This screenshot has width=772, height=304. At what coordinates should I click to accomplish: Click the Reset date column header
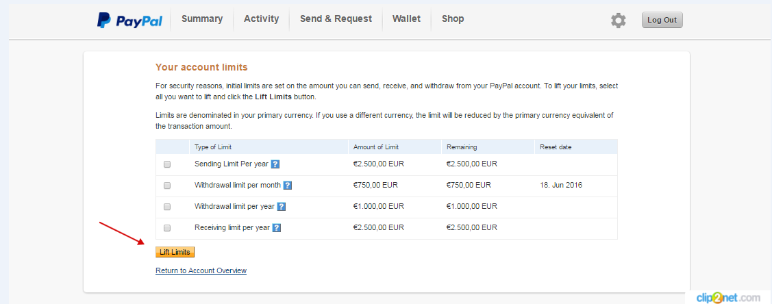coord(556,147)
